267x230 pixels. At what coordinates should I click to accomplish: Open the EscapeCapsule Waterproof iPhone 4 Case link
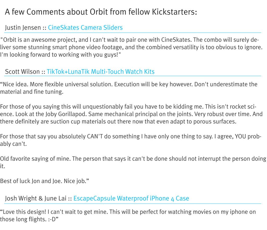(x=131, y=198)
